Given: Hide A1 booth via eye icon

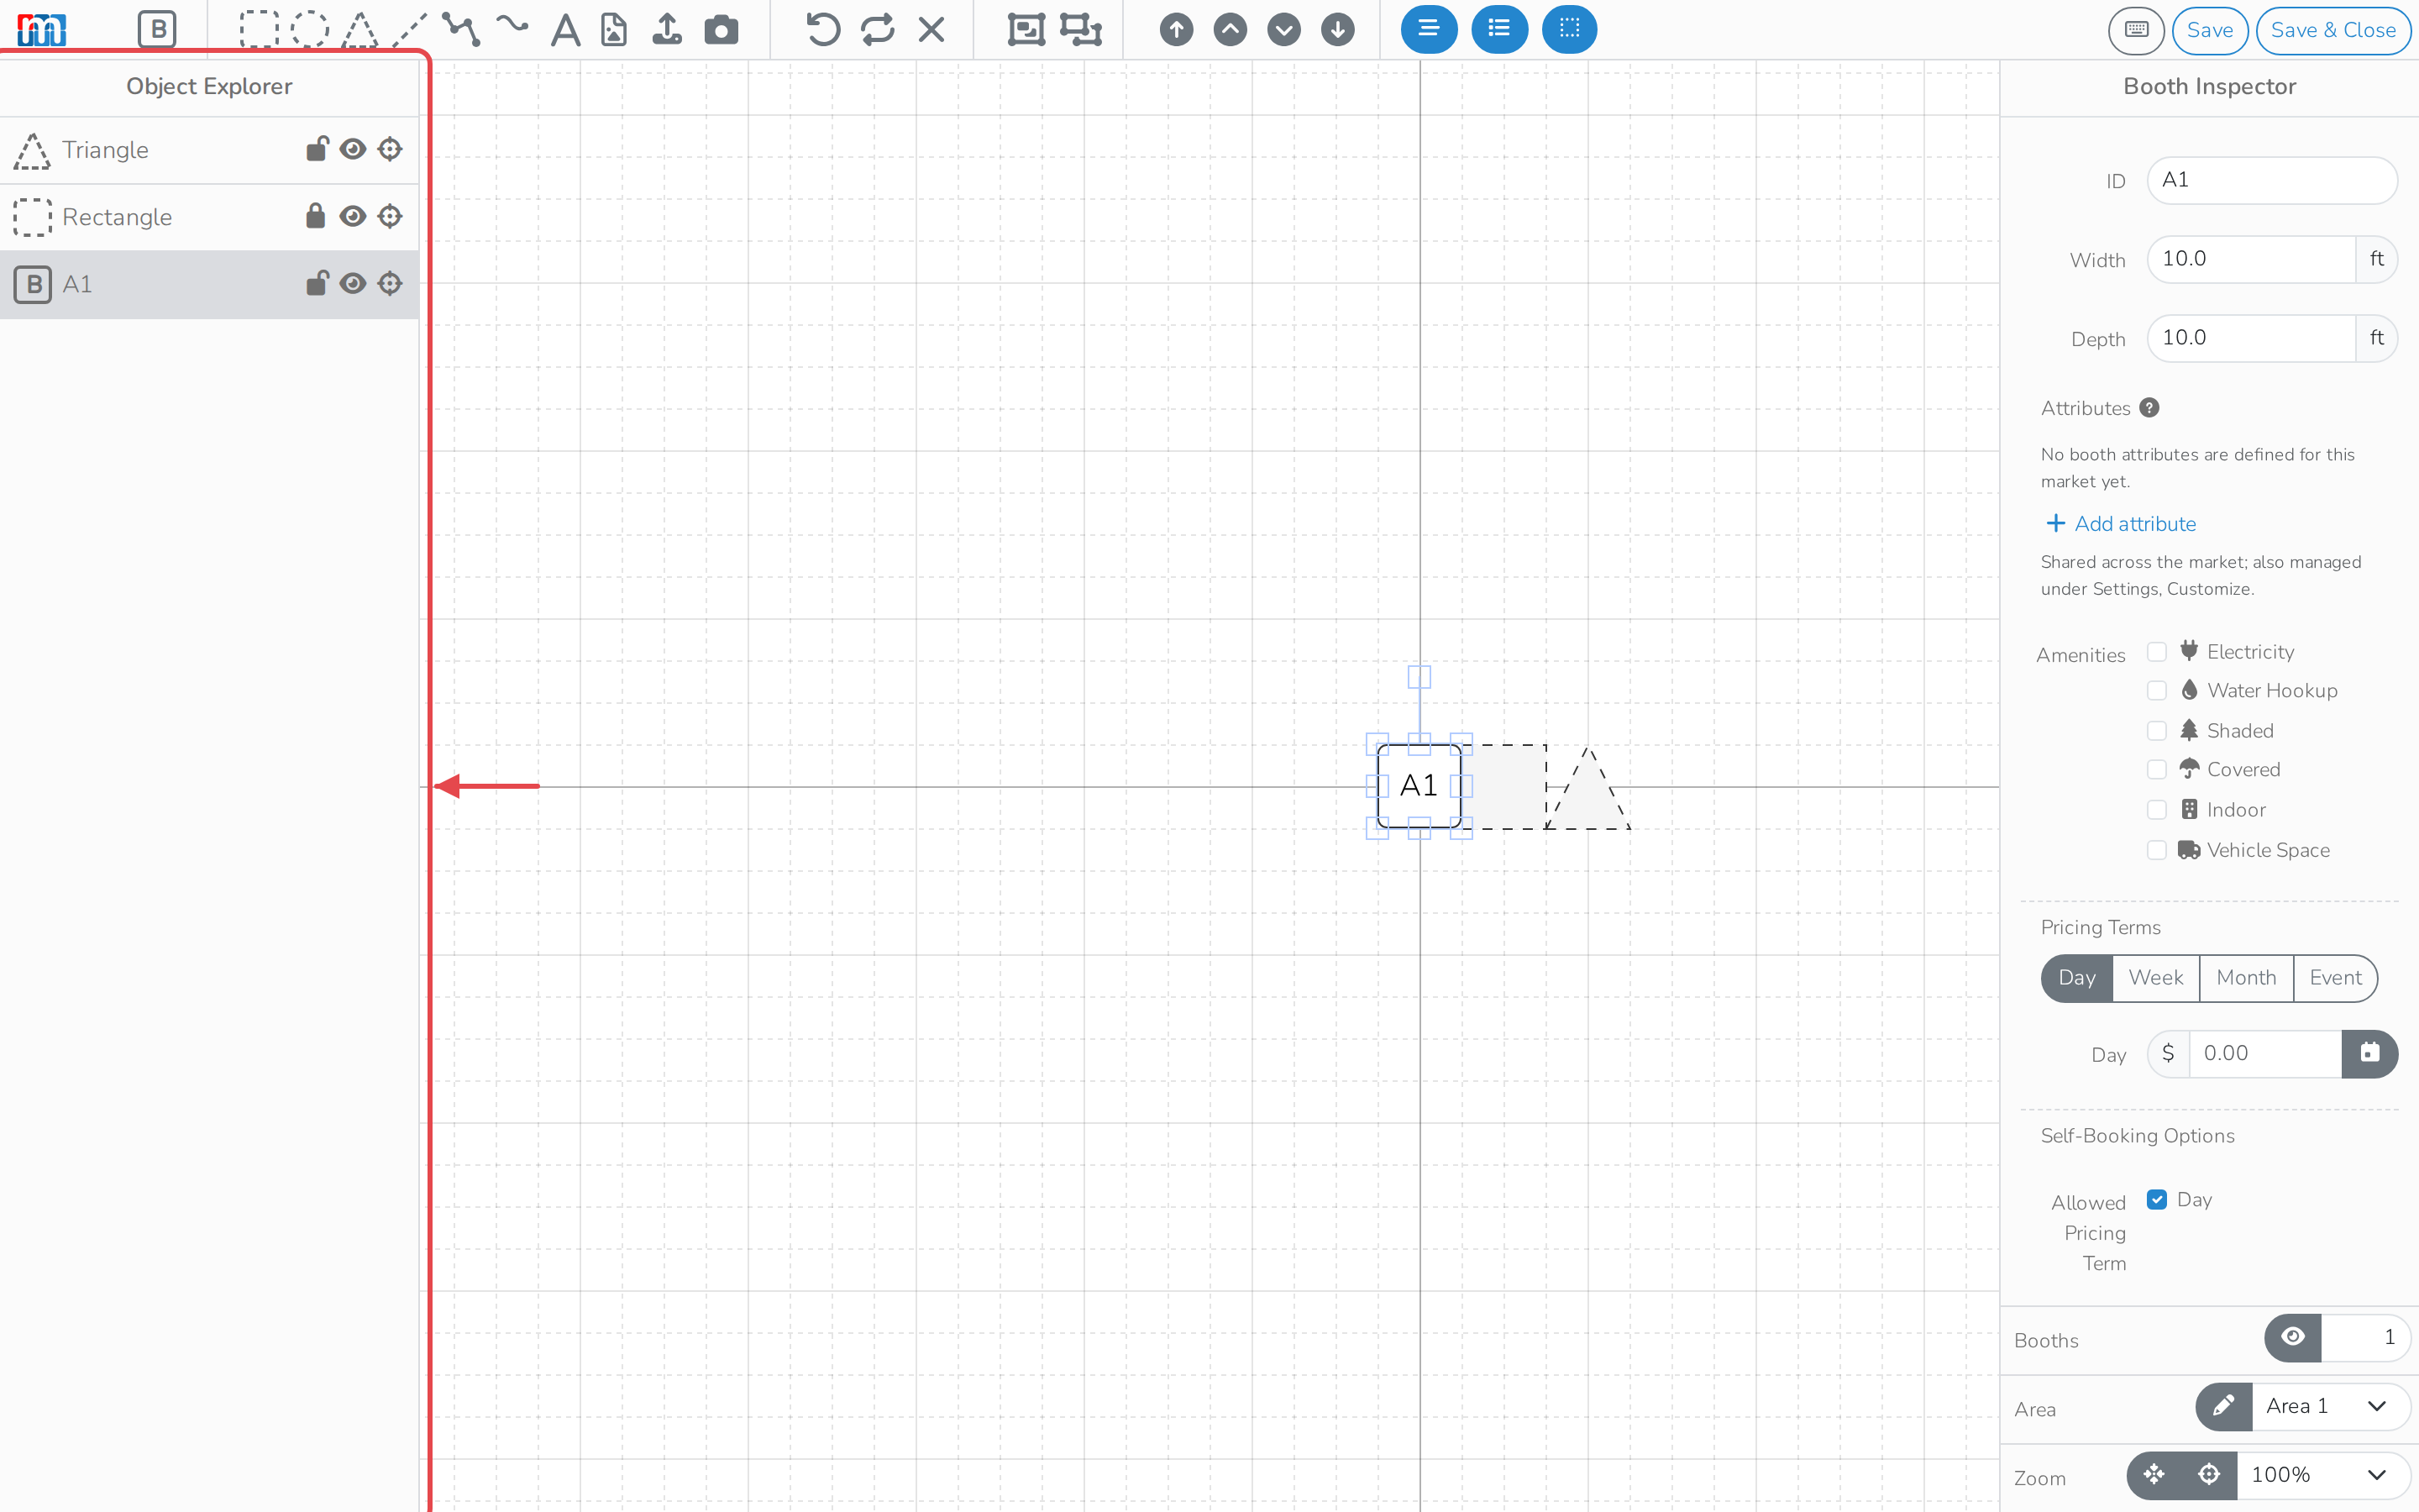Looking at the screenshot, I should 353,283.
